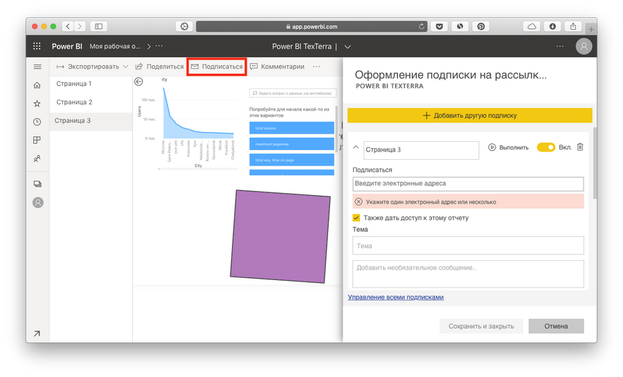Expand the report title dropdown chevron
The height and width of the screenshot is (377, 623).
click(347, 46)
